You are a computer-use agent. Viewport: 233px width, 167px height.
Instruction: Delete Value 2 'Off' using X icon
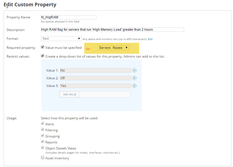[x=134, y=78]
